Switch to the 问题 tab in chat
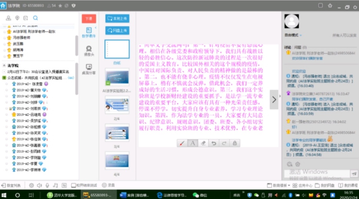This screenshot has height=199, width=359. pyautogui.click(x=298, y=47)
